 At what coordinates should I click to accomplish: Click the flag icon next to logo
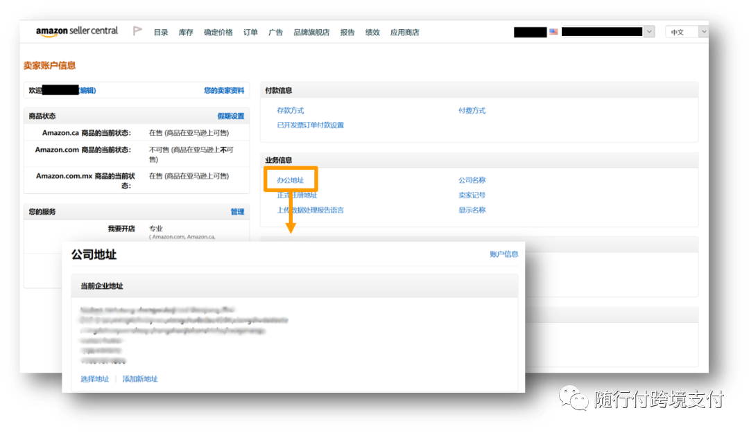click(137, 31)
